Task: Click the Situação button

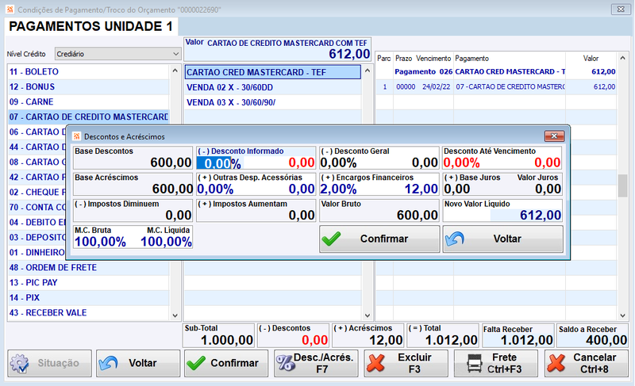Action: coord(49,363)
